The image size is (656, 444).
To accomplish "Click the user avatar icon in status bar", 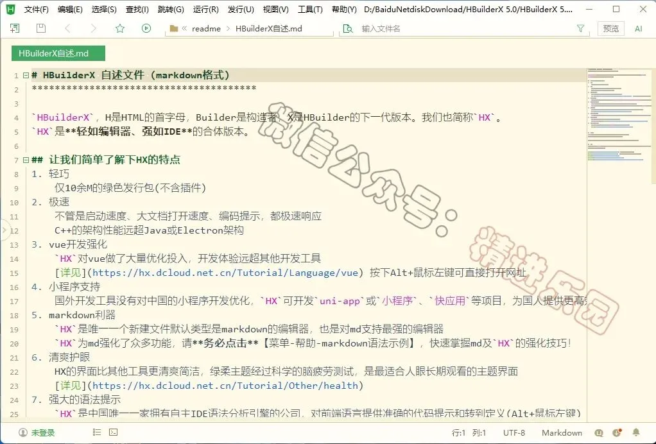I will tap(23, 432).
